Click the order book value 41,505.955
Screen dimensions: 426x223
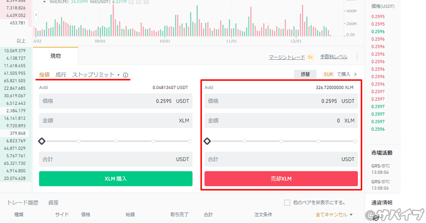pyautogui.click(x=15, y=73)
